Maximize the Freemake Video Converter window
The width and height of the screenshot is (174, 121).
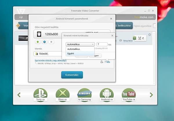[149, 11]
